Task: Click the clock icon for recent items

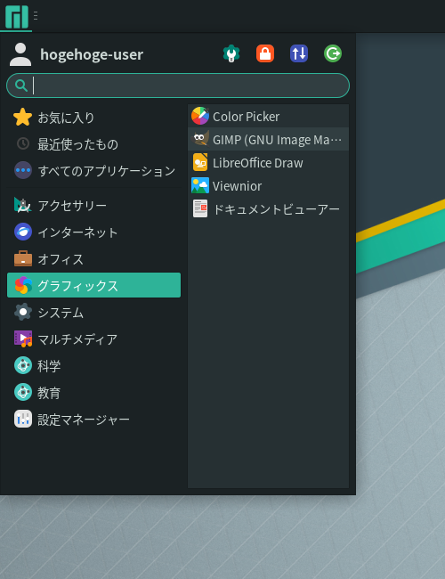Action: (23, 143)
